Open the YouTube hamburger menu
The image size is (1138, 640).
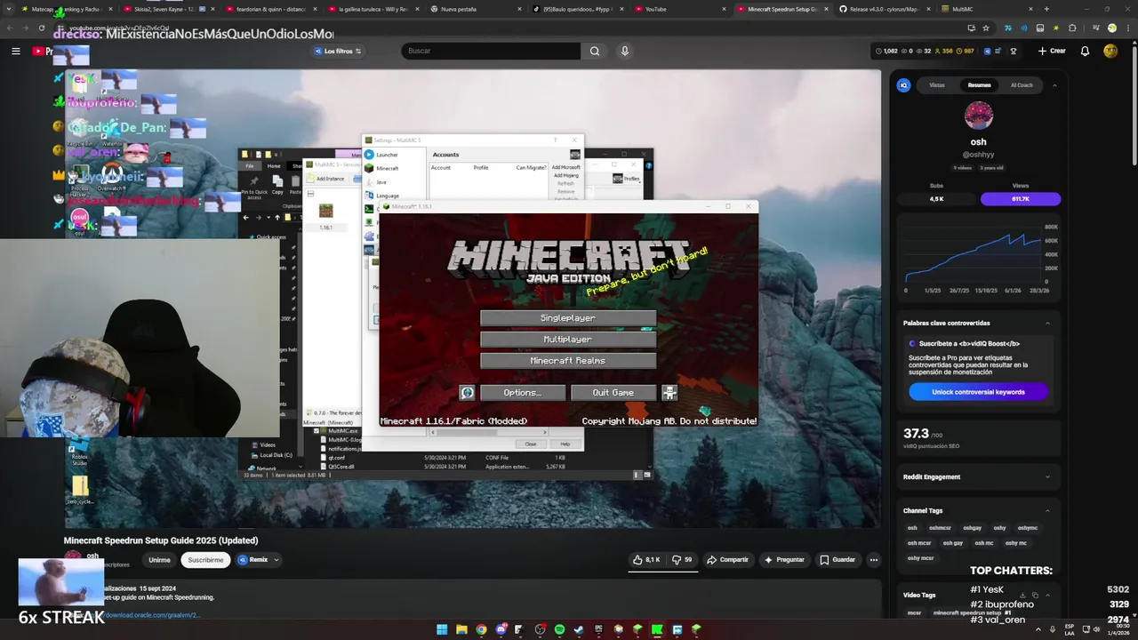point(15,52)
